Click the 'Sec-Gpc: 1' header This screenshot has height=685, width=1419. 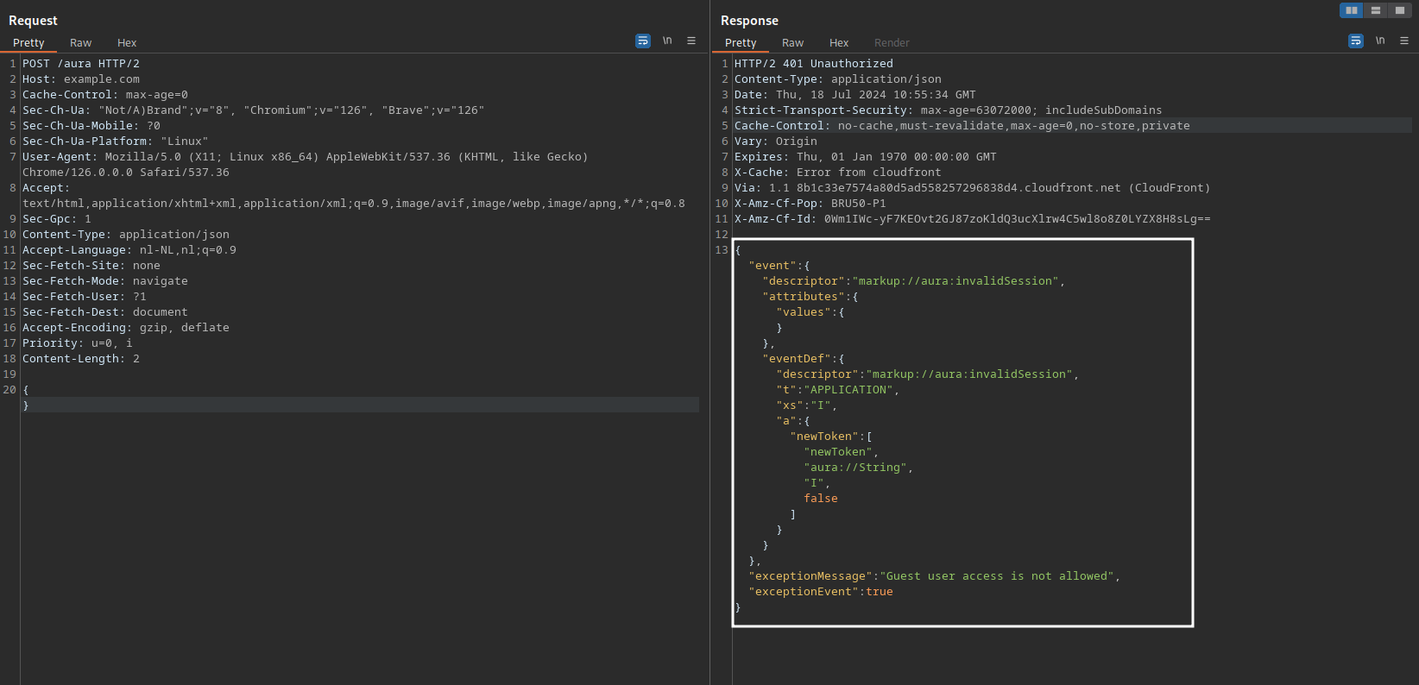[57, 219]
